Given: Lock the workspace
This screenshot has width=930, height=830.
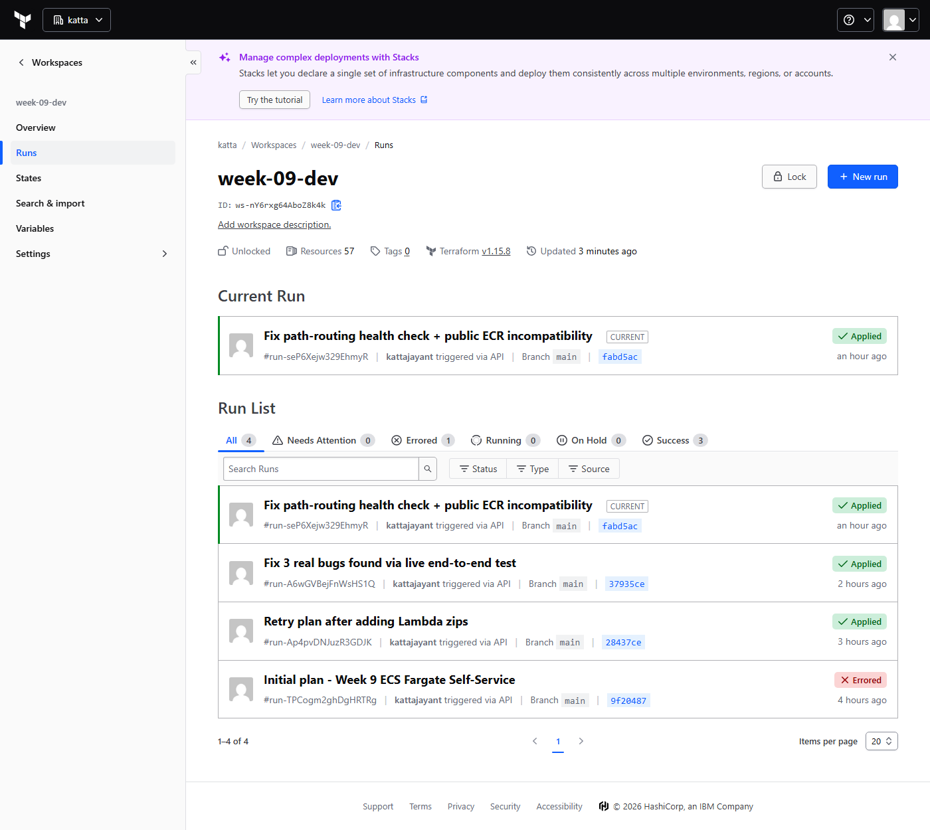Looking at the screenshot, I should [x=789, y=177].
